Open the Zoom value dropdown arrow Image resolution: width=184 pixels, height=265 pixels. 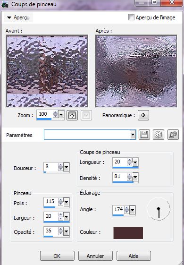61,115
